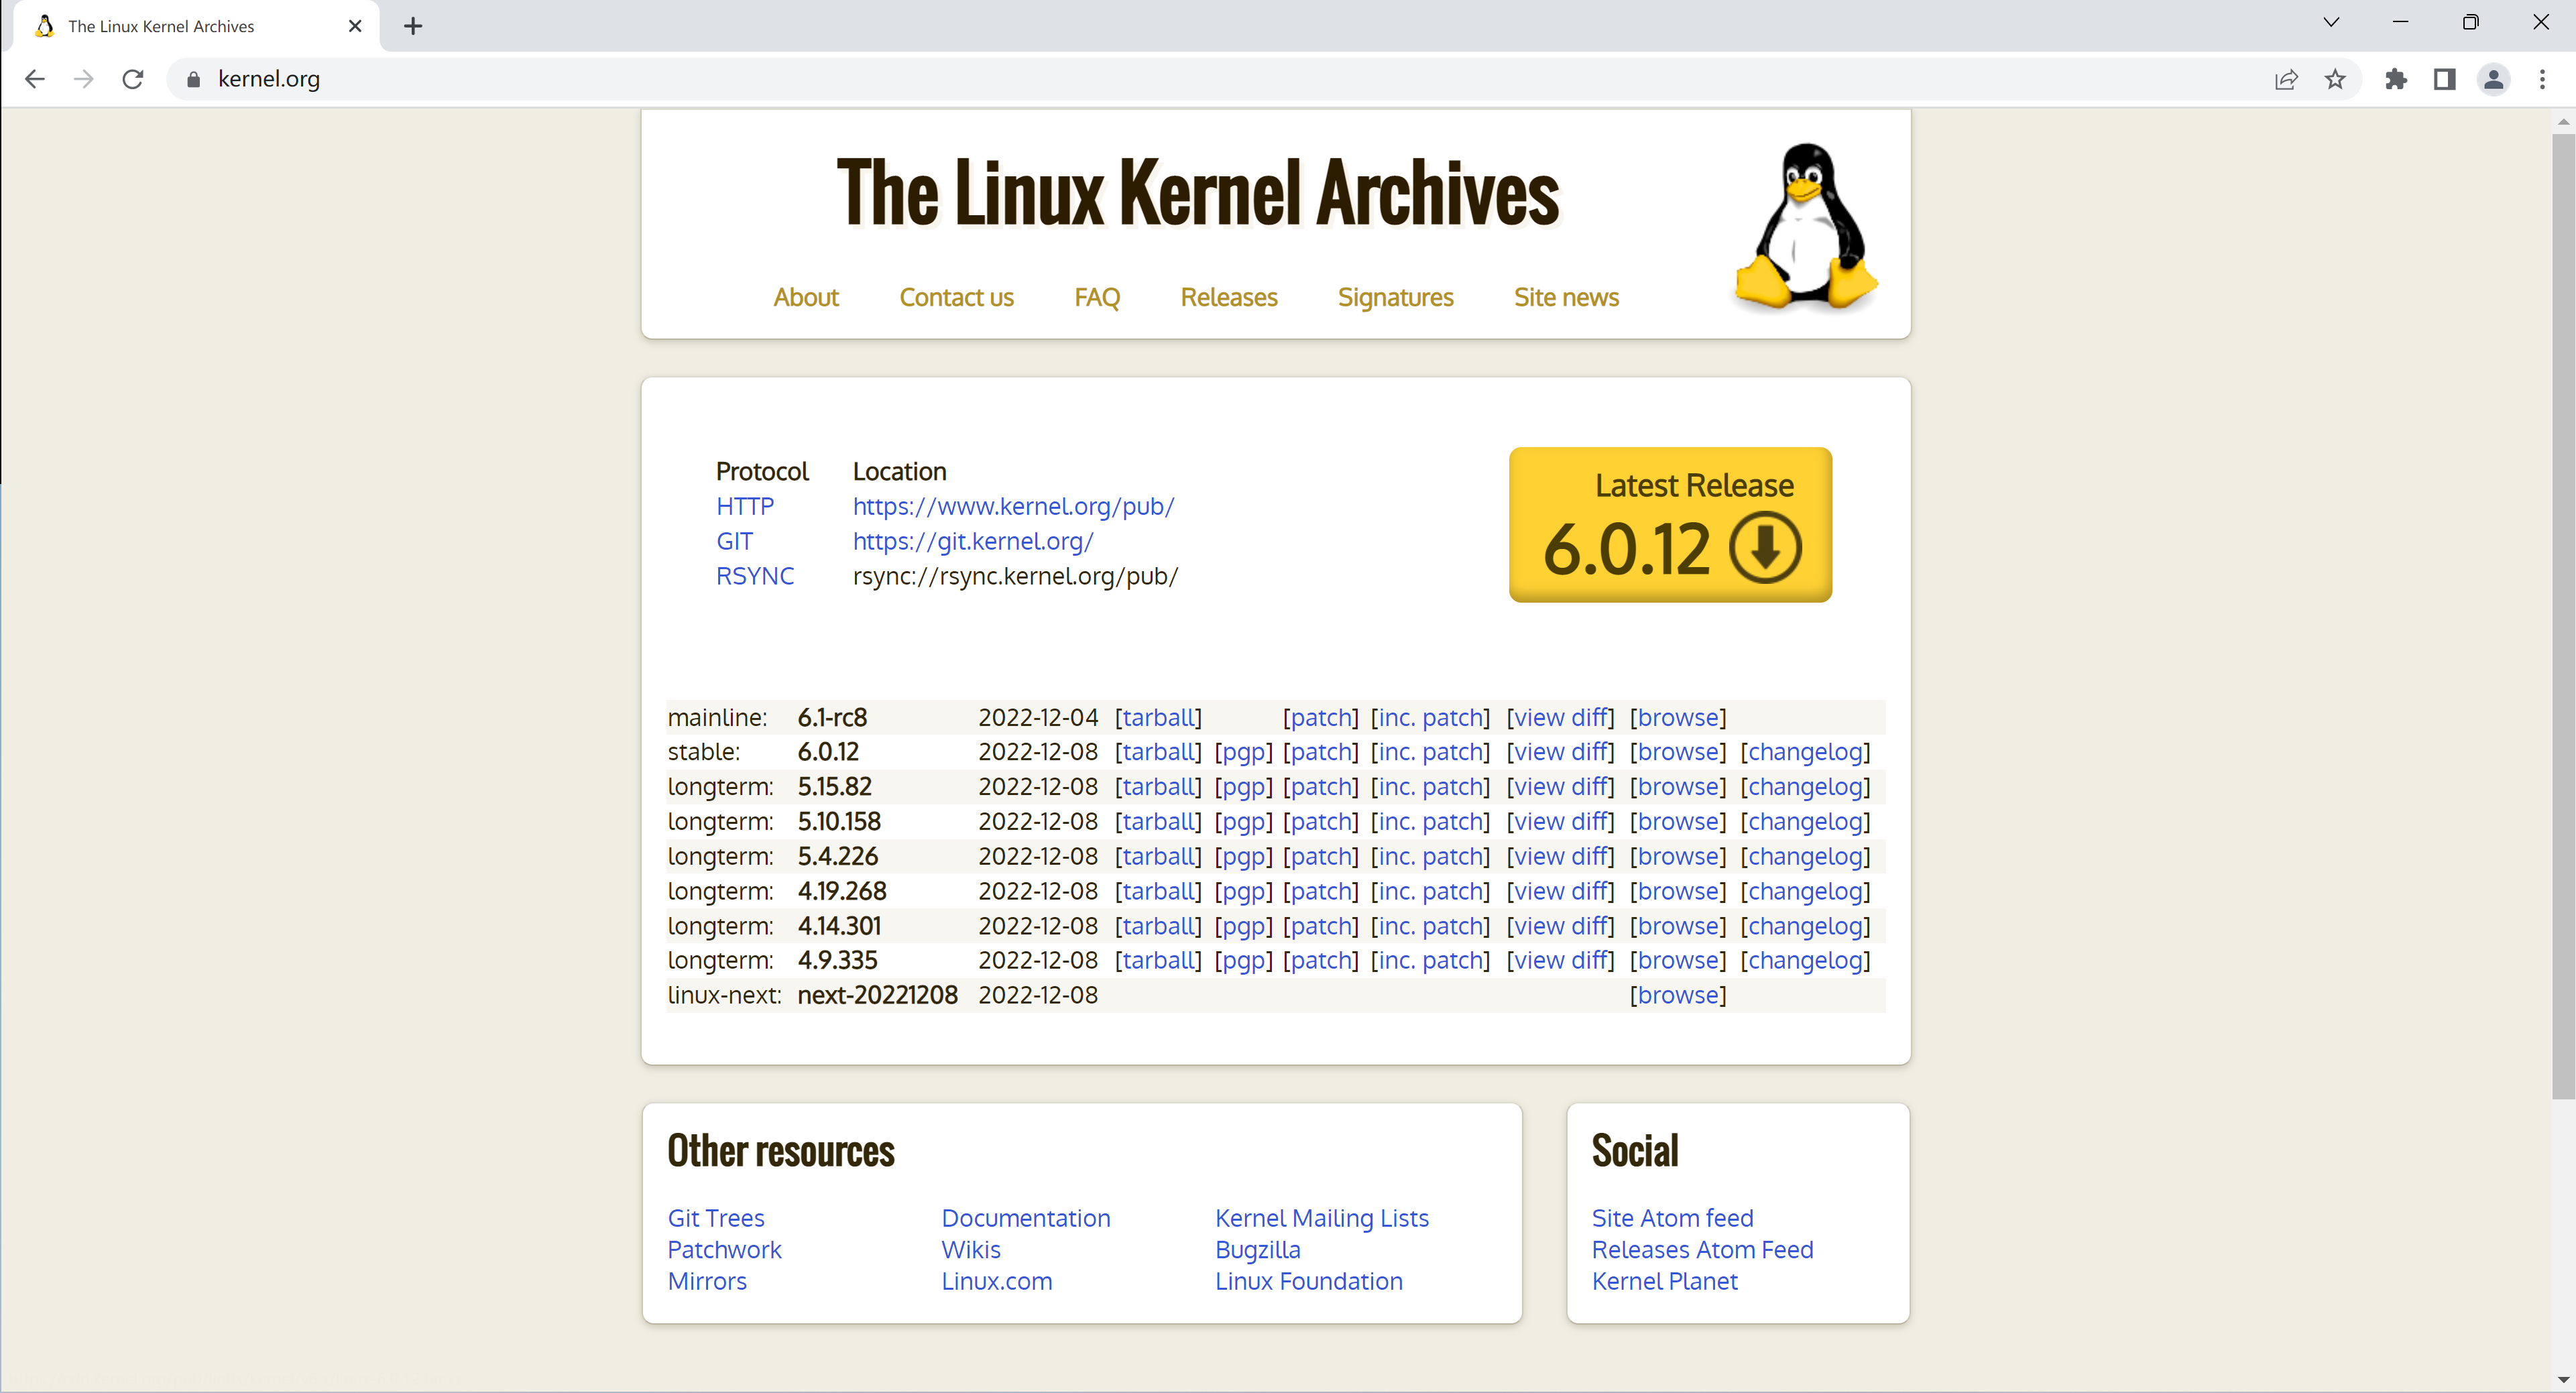Open 5.15.82 patch link
Screen dimensions: 2576x1393
click(1321, 787)
